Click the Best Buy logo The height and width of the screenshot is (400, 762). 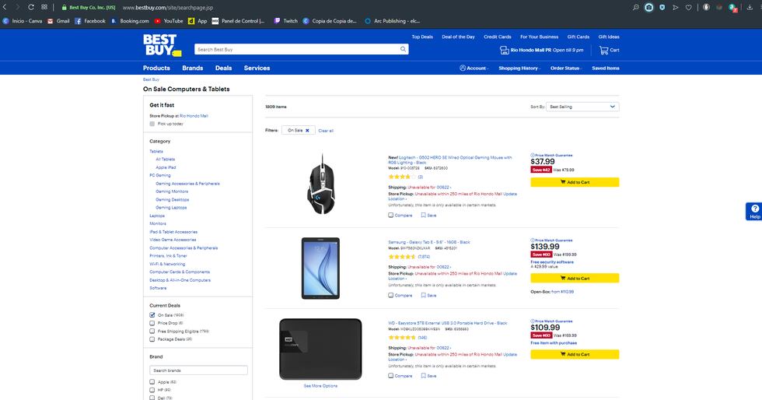point(161,45)
